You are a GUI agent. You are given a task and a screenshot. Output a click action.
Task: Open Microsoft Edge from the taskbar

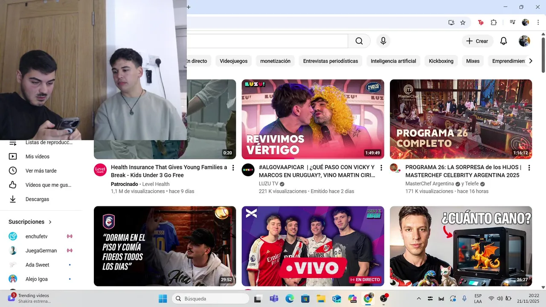click(290, 298)
